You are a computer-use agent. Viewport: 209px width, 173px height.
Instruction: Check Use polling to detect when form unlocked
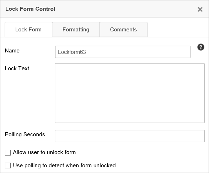pyautogui.click(x=8, y=166)
